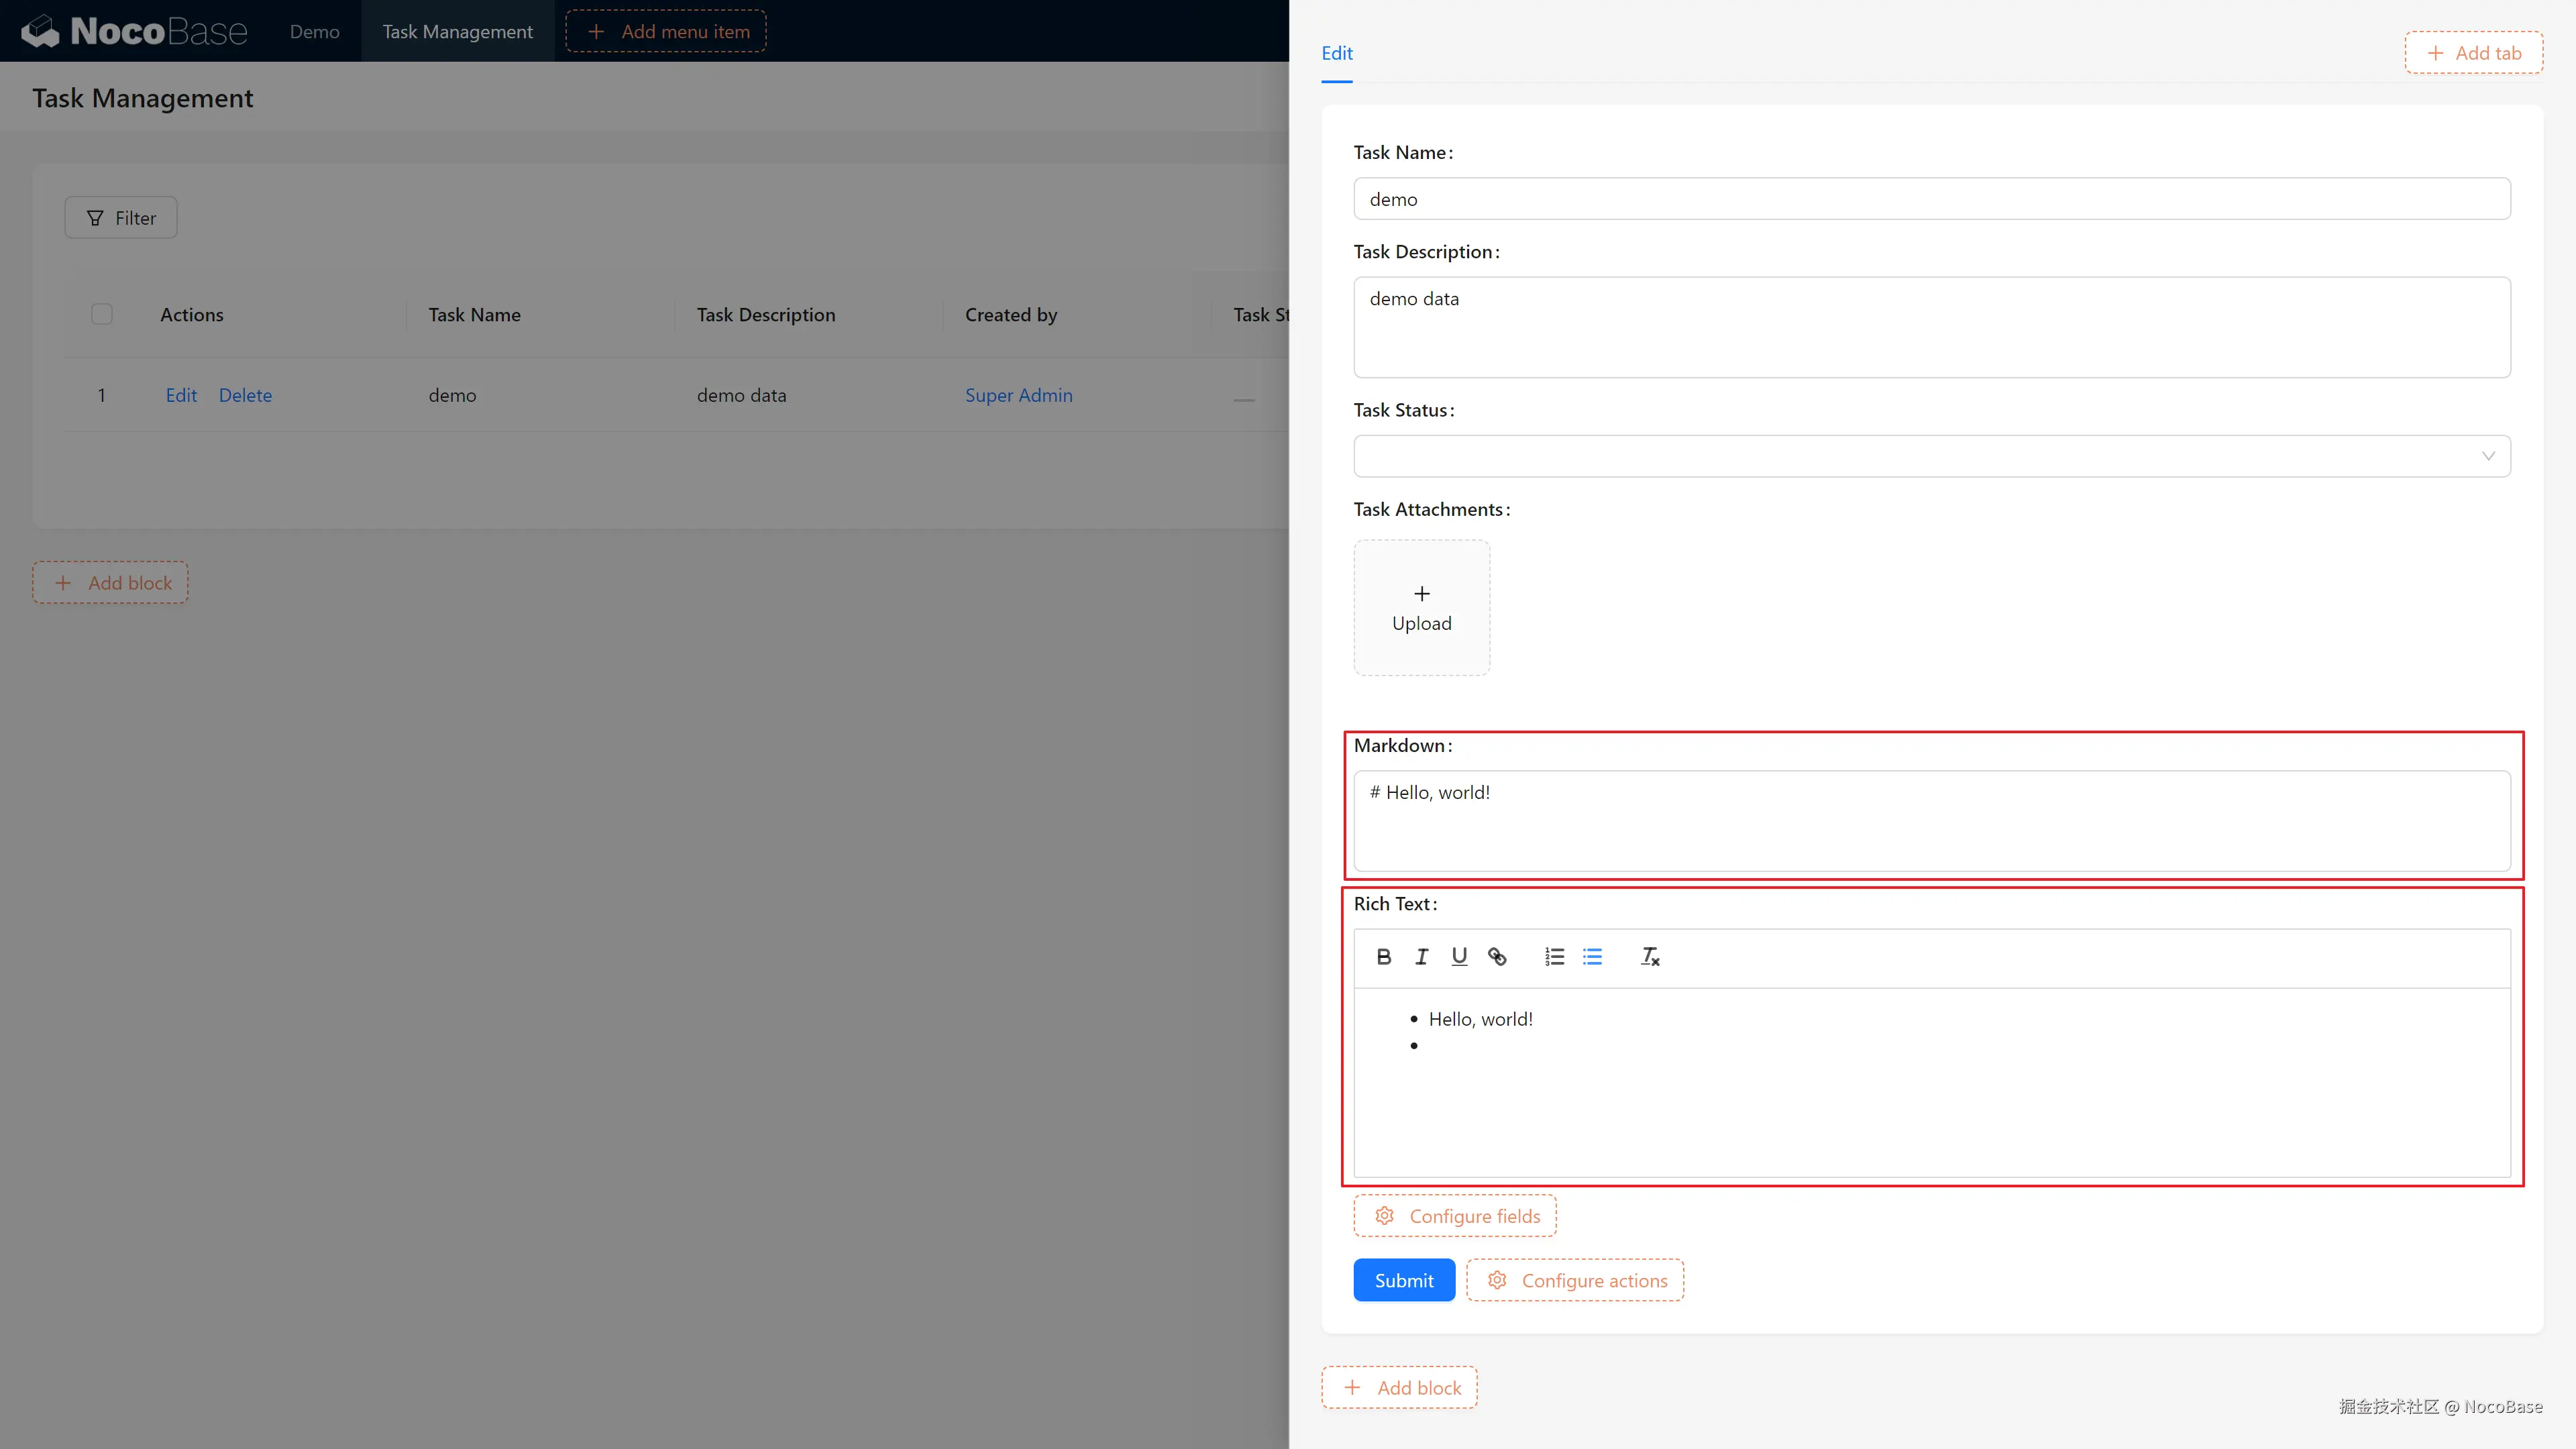Click the Add tab button

click(2473, 53)
